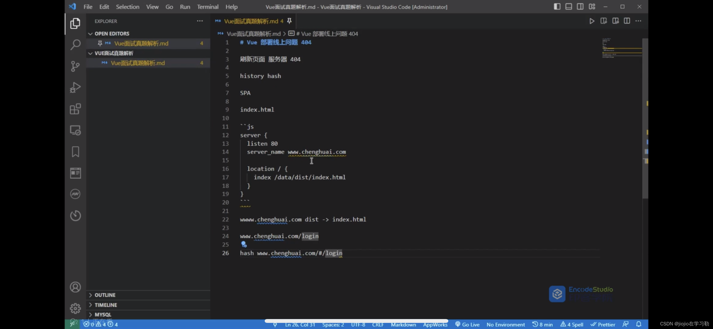
Task: Click the editor vertical scrollbar
Action: (645, 118)
